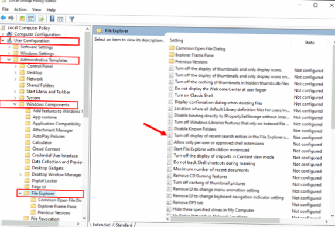Click the policy icon beside Turn on Classic Shell
Screen dimensions: 335x227
[170, 95]
